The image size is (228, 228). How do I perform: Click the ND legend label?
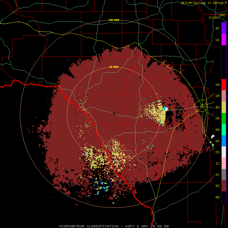click(218, 197)
